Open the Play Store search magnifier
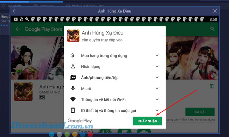Image resolution: width=229 pixels, height=137 pixels. click(x=212, y=29)
